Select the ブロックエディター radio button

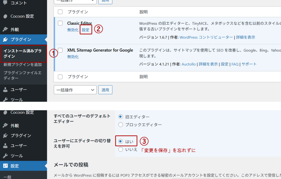coord(121,125)
